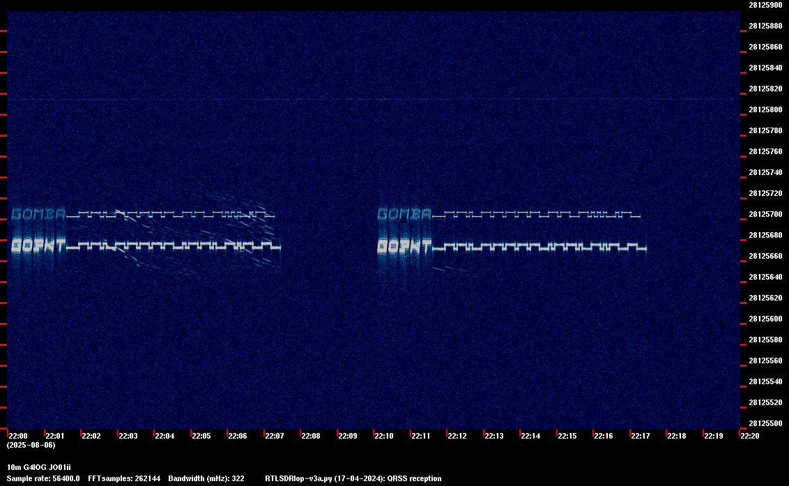Select the 28125520 frequency label
Screen dimensions: 789x486
pos(766,402)
